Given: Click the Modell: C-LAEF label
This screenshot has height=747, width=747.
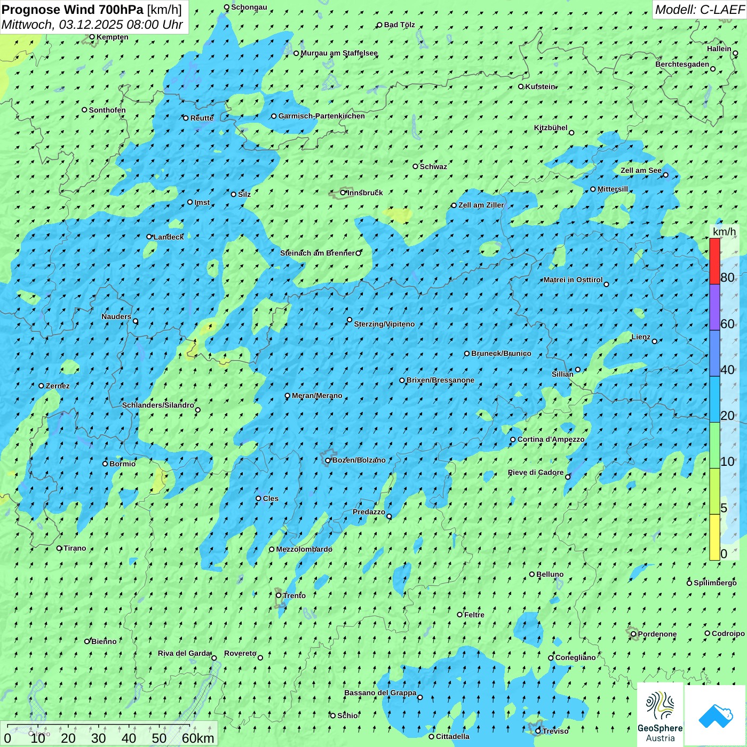Looking at the screenshot, I should [x=700, y=10].
